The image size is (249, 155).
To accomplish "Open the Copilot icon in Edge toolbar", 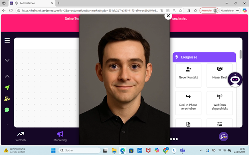I will (245, 10).
